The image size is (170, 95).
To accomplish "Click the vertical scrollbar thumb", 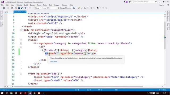I will [x=165, y=35].
